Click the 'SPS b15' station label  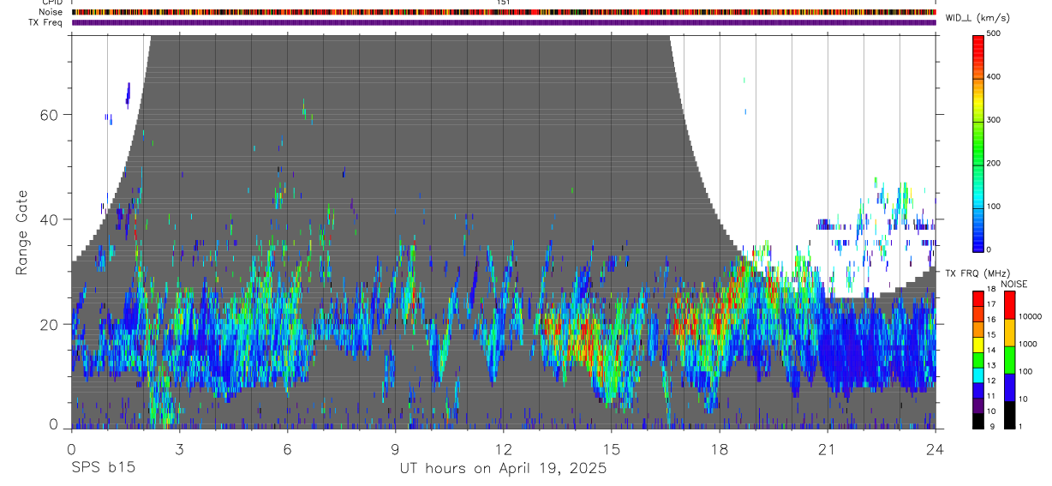103,469
